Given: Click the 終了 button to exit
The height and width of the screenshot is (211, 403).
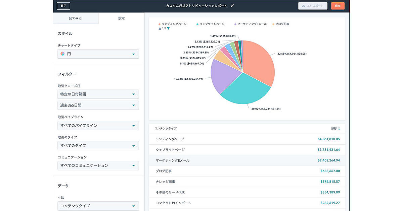Looking at the screenshot, I should click(63, 6).
